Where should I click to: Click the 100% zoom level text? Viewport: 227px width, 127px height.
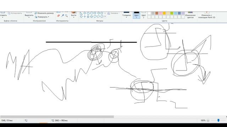[203, 121]
